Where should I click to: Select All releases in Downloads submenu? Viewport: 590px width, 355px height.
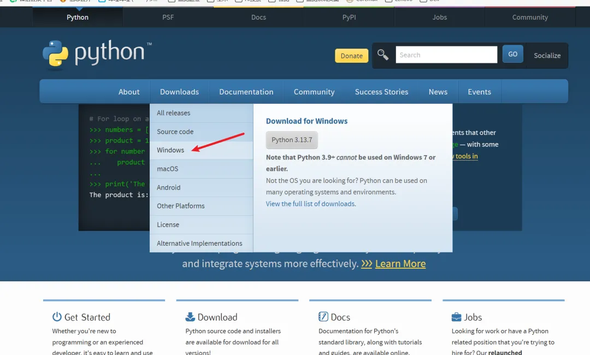click(201, 113)
